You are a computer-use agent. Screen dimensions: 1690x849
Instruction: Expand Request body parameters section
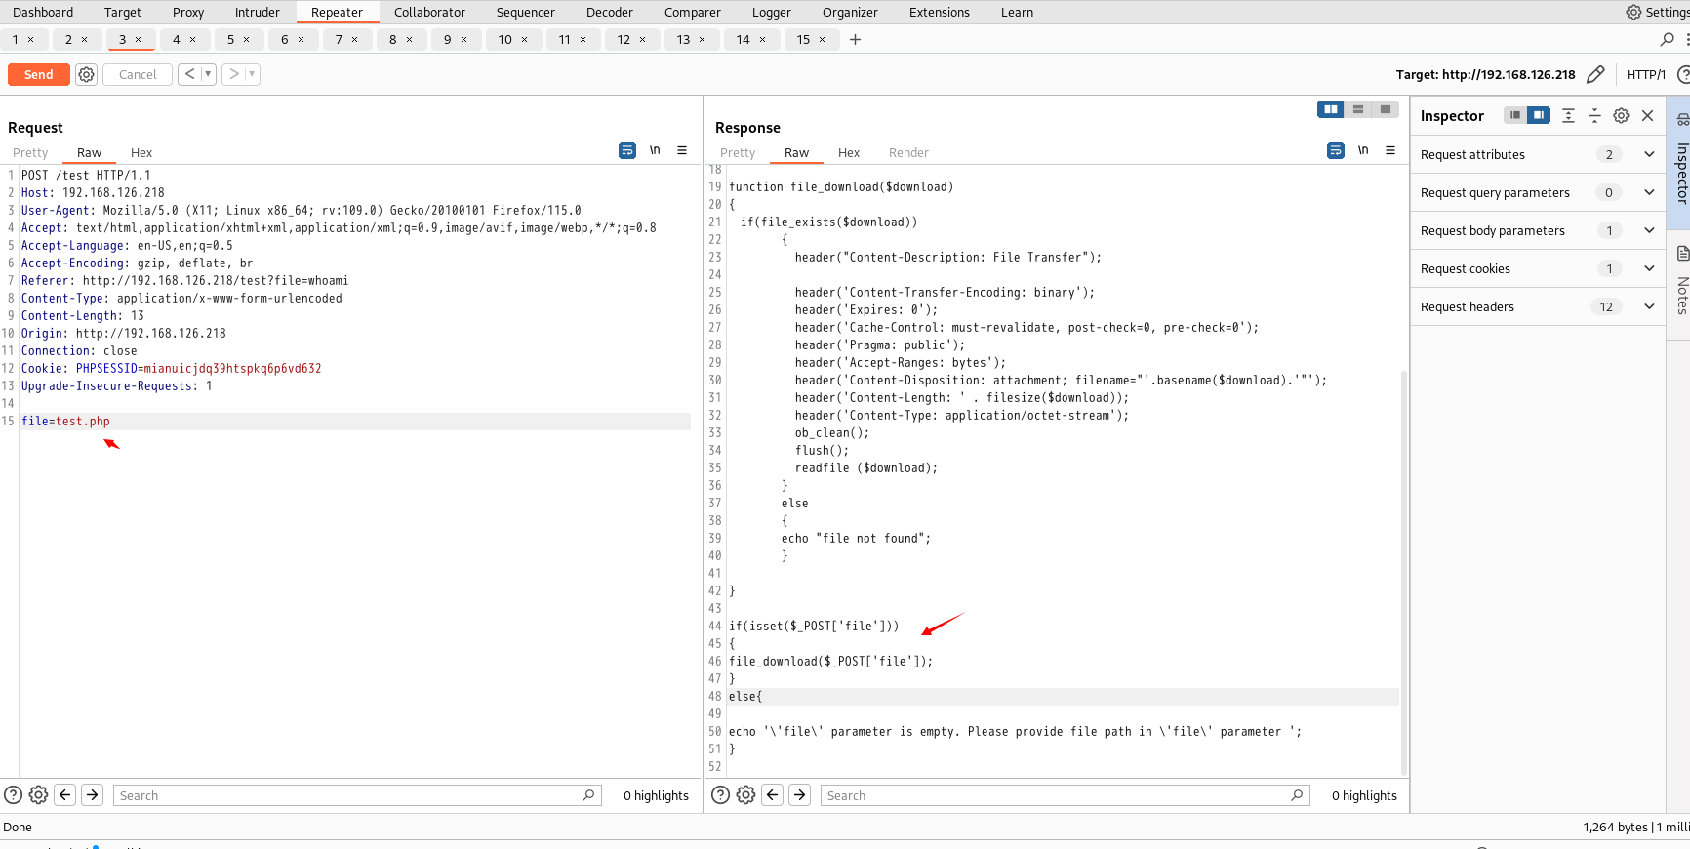[x=1537, y=230]
